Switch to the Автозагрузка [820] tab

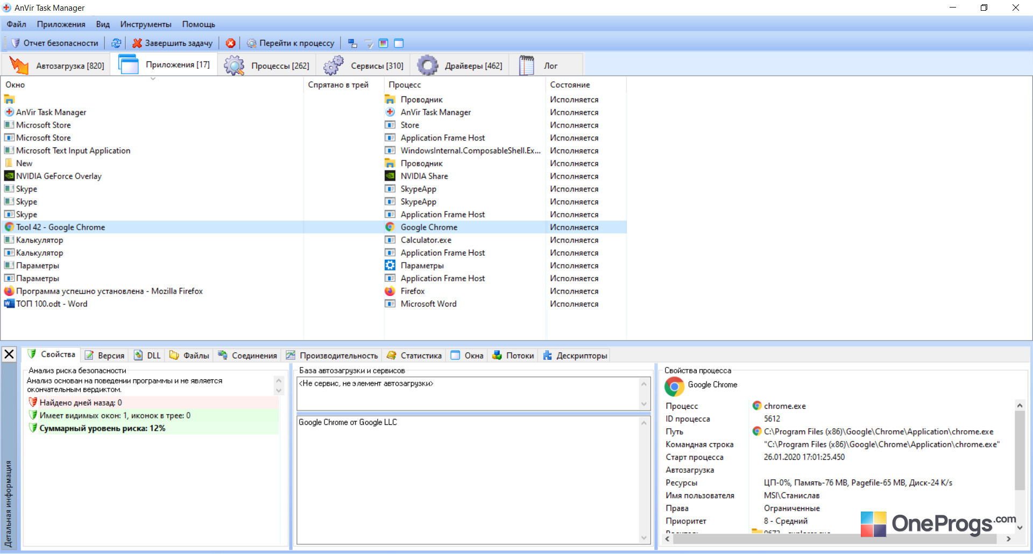(x=56, y=65)
